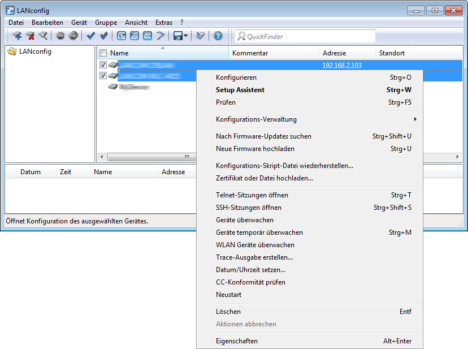
Task: Click the delete device icon with red X
Action: pyautogui.click(x=30, y=36)
